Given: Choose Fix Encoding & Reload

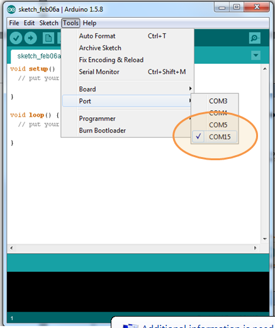Looking at the screenshot, I should tap(128, 60).
